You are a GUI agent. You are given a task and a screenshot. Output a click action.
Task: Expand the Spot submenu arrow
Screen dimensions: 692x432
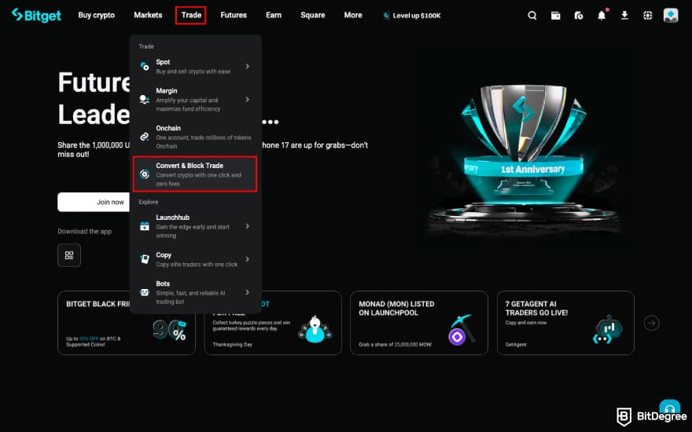[x=247, y=67]
